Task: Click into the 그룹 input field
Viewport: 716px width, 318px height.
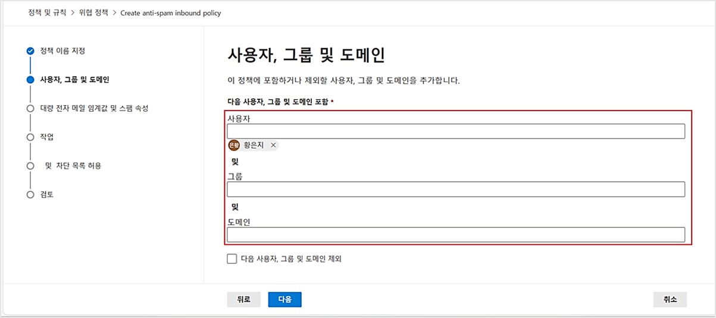Action: tap(455, 189)
